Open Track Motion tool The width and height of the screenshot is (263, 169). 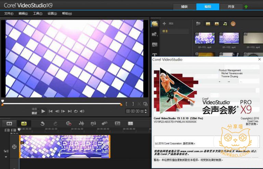tap(104, 123)
